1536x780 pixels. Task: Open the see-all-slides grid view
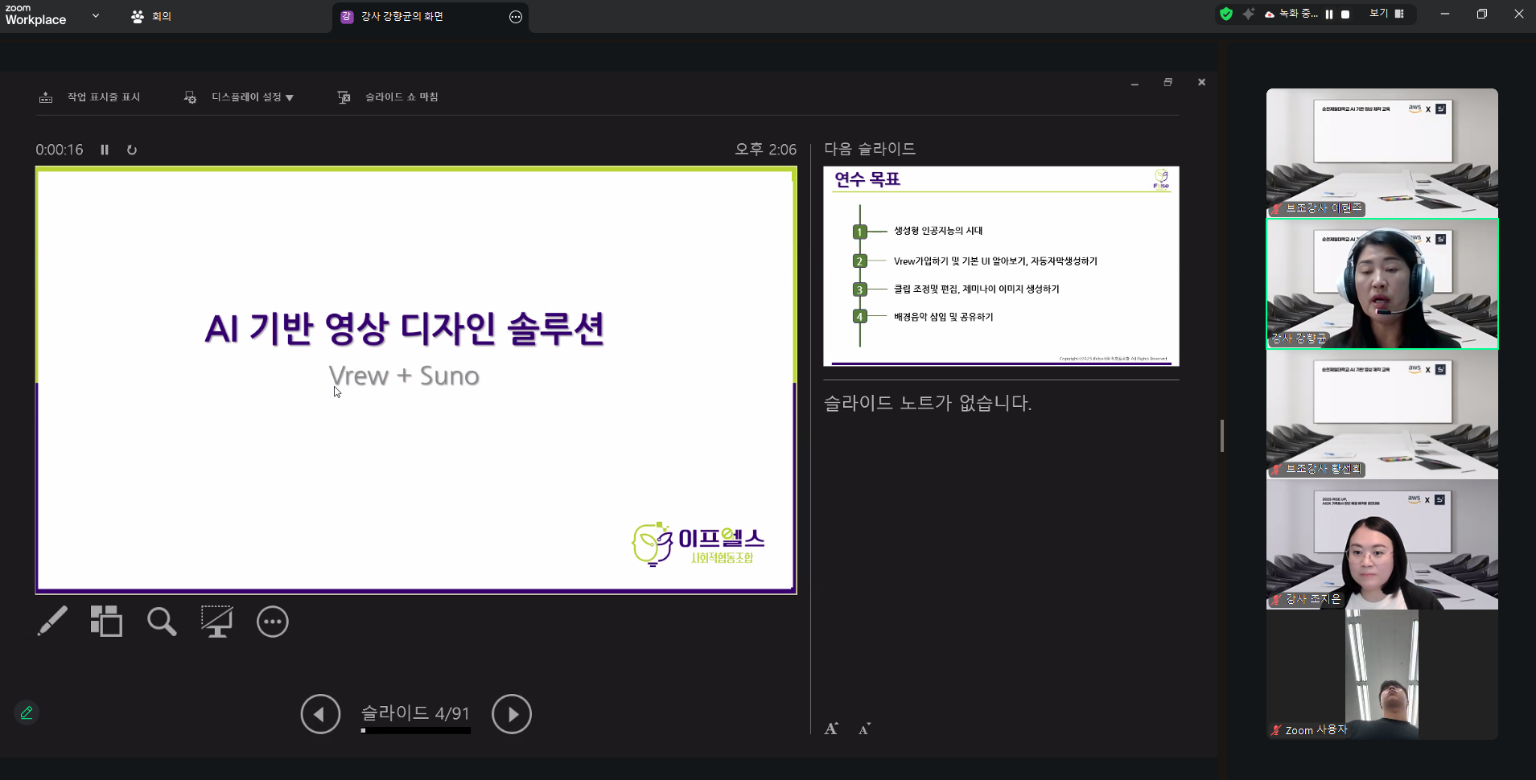(106, 621)
